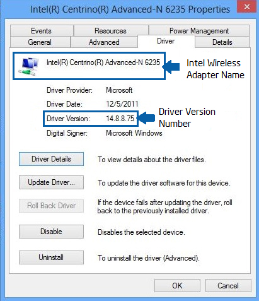
Task: Disable the selected device
Action: pos(51,232)
